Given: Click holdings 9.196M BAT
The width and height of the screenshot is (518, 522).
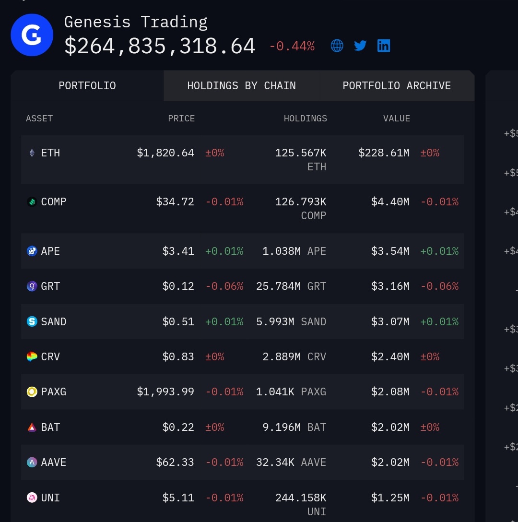Looking at the screenshot, I should click(x=294, y=427).
